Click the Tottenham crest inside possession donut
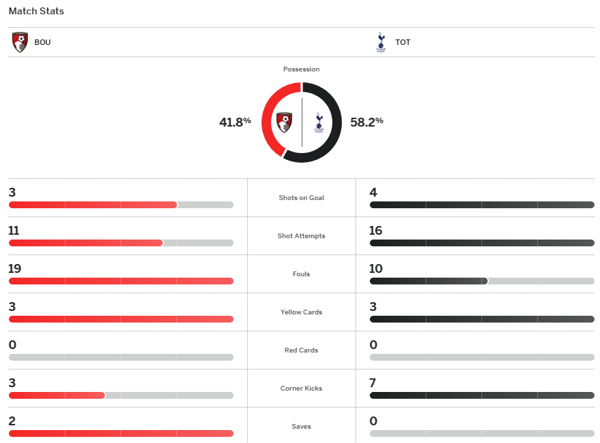Viewport: 600px width, 443px height. click(318, 122)
